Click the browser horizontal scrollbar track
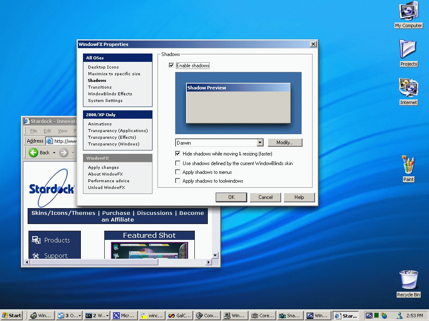The width and height of the screenshot is (429, 321). click(182, 262)
